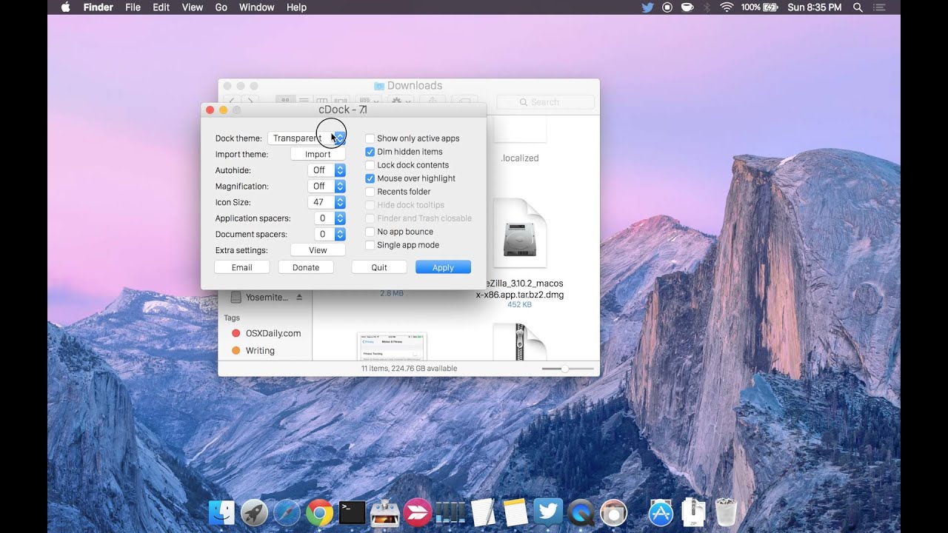Launch Terminal from the Dock
948x533 pixels.
point(352,511)
